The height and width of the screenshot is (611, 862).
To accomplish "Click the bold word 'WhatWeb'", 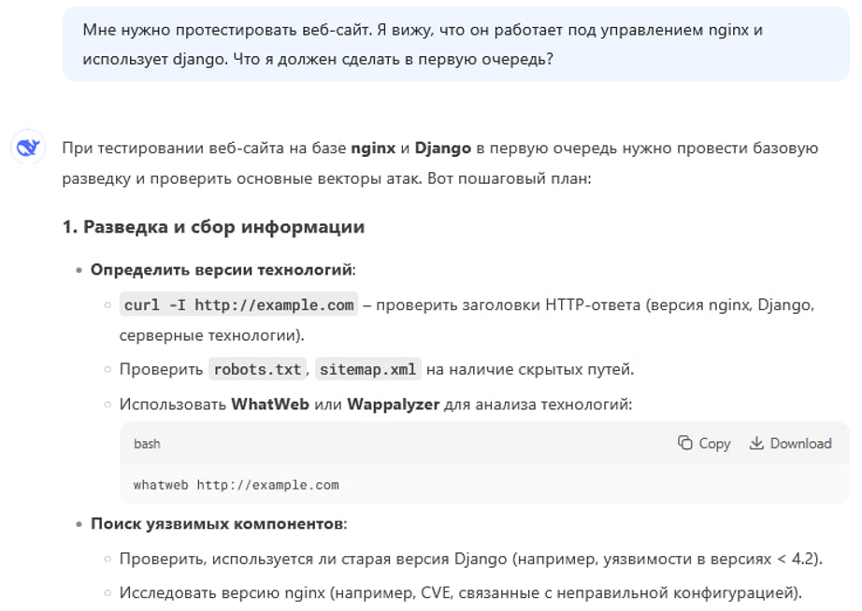I will tap(270, 405).
